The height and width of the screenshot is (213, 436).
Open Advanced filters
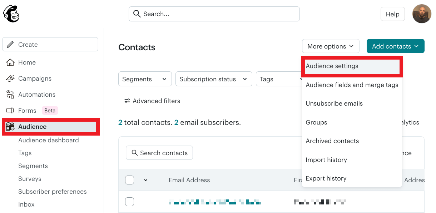(x=152, y=101)
